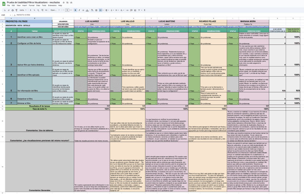Decrease font size with minus button
The width and height of the screenshot is (304, 194).
coord(64,10)
